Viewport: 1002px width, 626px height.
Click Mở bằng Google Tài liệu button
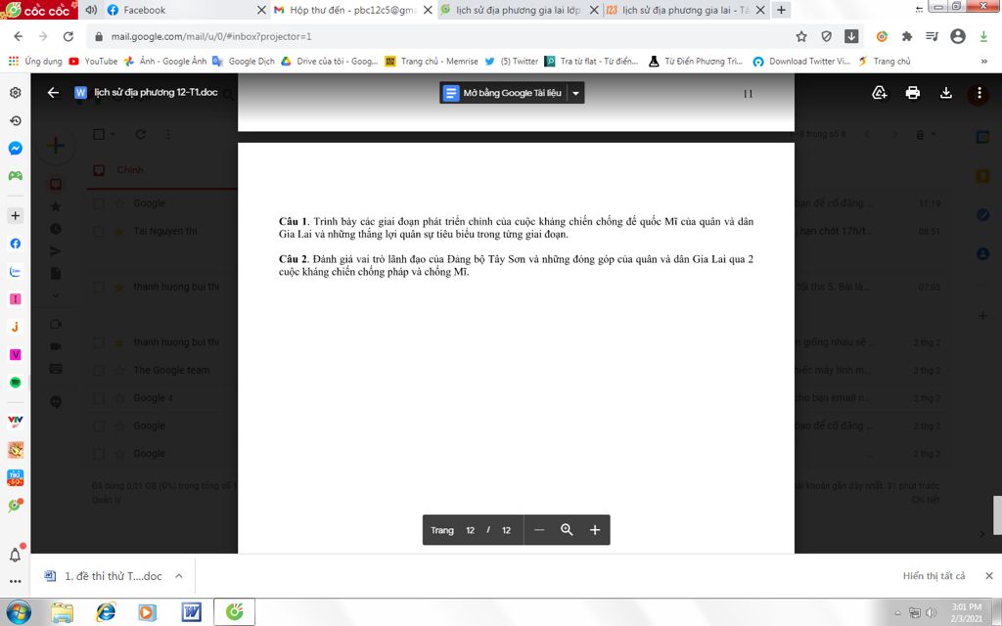pos(504,93)
